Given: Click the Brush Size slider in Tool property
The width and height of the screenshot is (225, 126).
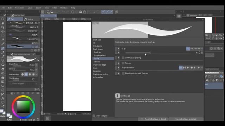Looking at the screenshot, I should click(19, 66).
